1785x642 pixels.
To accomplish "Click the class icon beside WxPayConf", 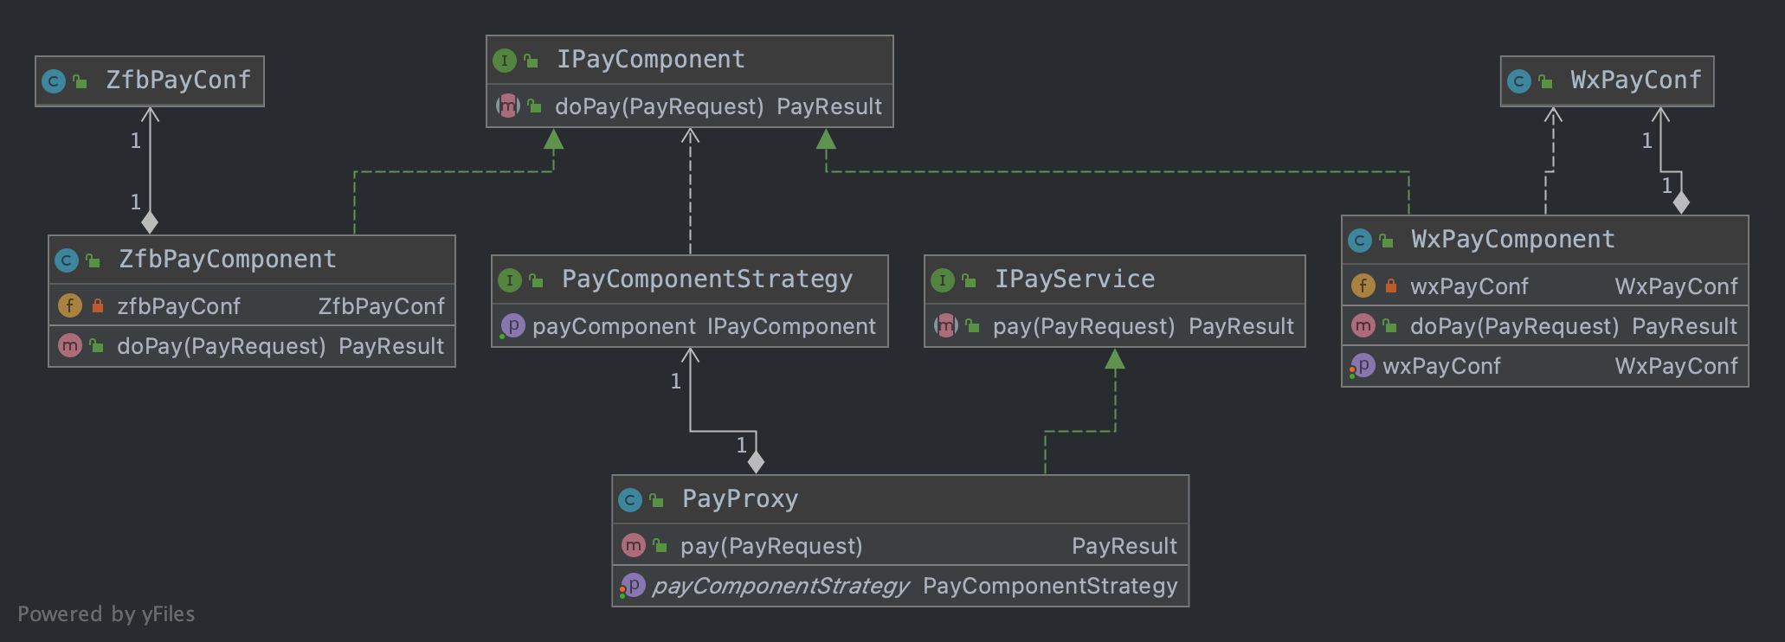I will [1519, 81].
